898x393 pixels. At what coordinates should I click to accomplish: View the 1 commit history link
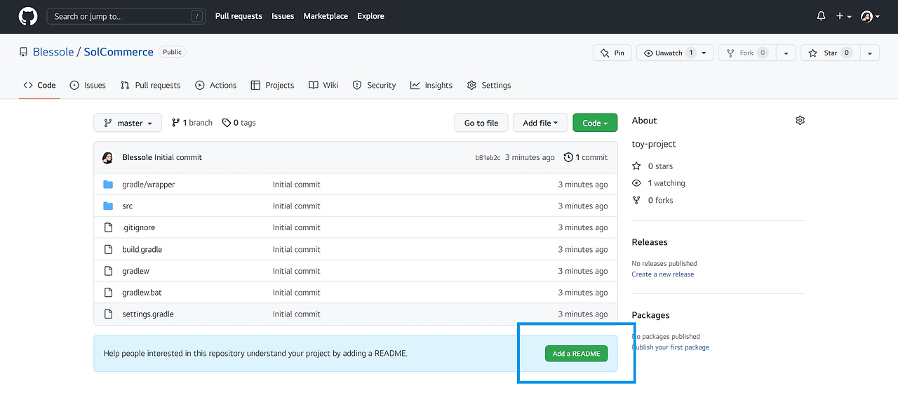(586, 157)
